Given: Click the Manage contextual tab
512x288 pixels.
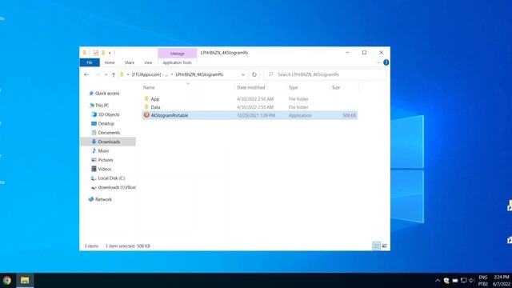Looking at the screenshot, I should click(178, 54).
